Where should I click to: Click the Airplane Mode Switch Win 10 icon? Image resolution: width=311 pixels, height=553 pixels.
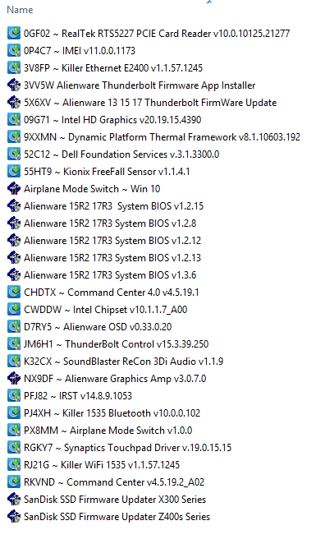14,189
